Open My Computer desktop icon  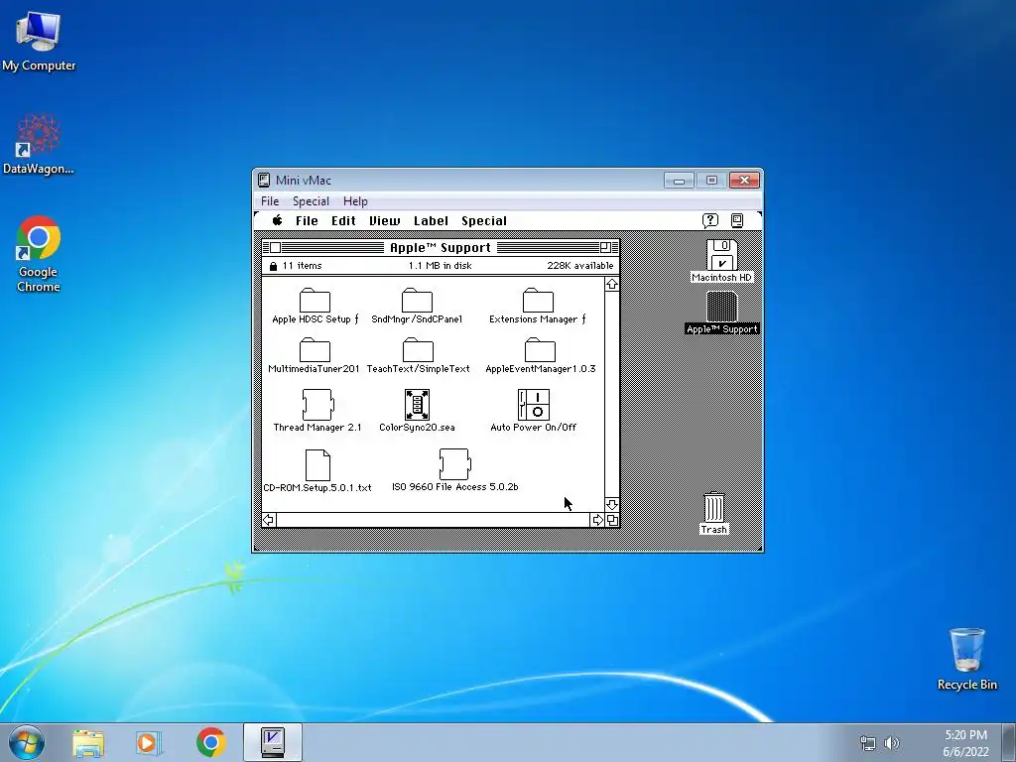point(39,41)
